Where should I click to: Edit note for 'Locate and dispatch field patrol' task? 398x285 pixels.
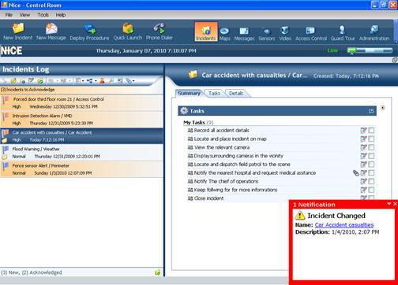[x=363, y=165]
